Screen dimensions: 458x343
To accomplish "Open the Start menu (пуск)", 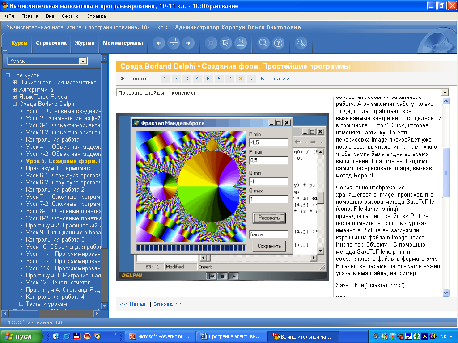I will [21, 336].
